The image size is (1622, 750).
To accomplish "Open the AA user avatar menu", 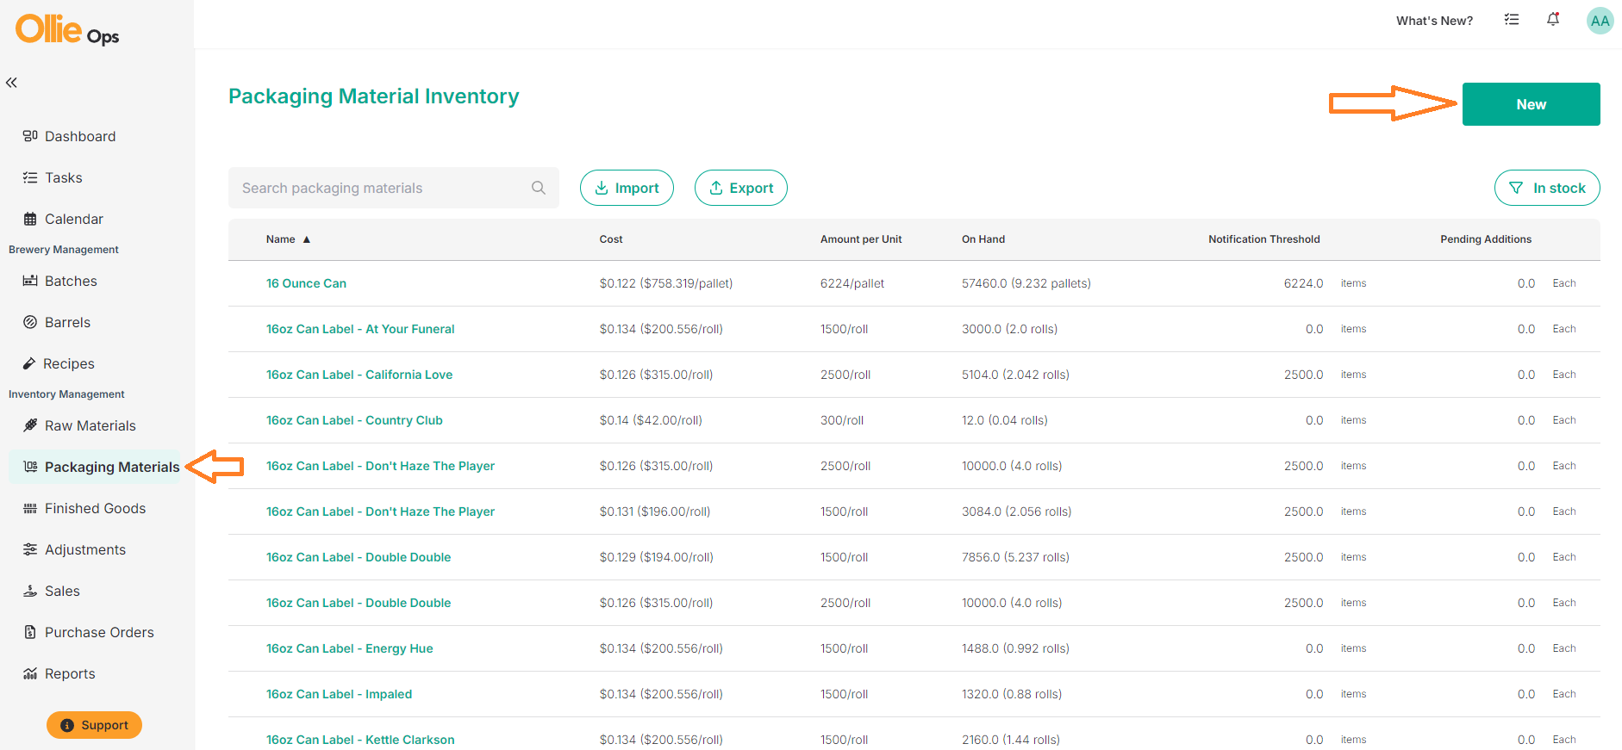I will click(1600, 21).
